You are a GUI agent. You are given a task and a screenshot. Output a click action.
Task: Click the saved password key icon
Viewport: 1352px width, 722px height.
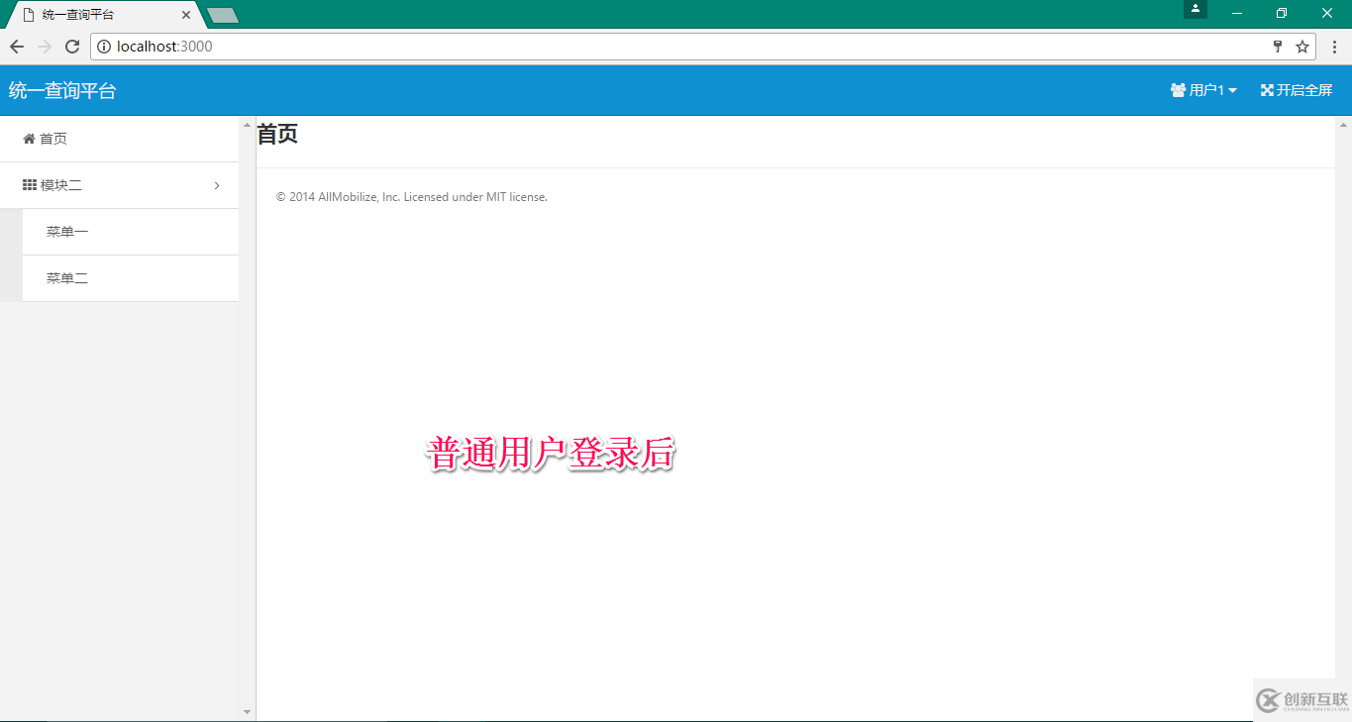[1277, 47]
